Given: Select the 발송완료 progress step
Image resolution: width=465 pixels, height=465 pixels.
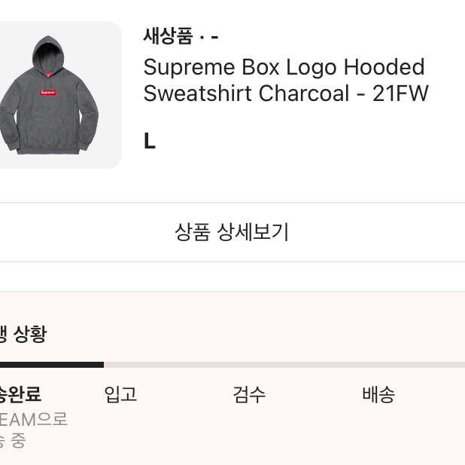Looking at the screenshot, I should (20, 394).
